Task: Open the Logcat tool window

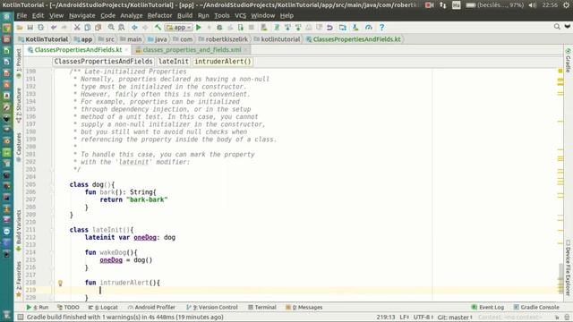Action: click(103, 308)
